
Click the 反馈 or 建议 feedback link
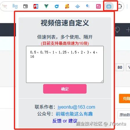65,121
